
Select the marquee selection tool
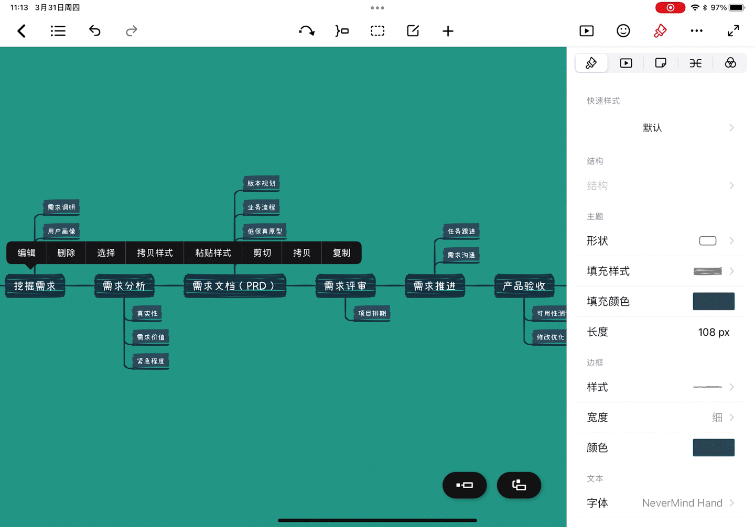tap(377, 31)
